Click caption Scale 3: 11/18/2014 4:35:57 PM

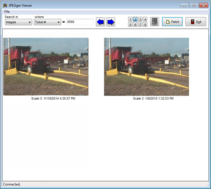53,98
